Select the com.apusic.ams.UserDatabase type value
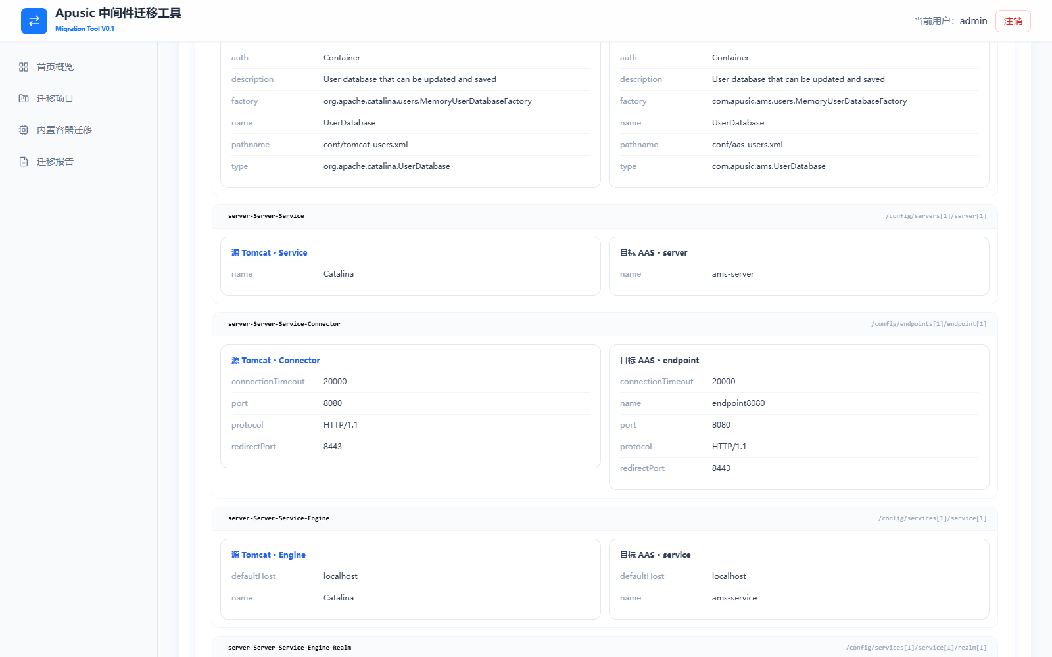The width and height of the screenshot is (1052, 657). tap(769, 166)
